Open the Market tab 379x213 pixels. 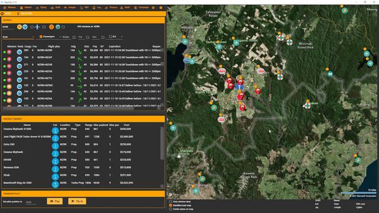click(26, 8)
